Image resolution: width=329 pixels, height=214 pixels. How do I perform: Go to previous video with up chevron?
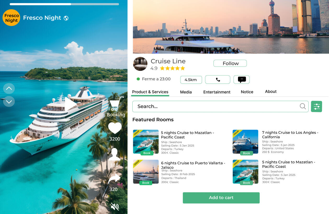pyautogui.click(x=9, y=88)
